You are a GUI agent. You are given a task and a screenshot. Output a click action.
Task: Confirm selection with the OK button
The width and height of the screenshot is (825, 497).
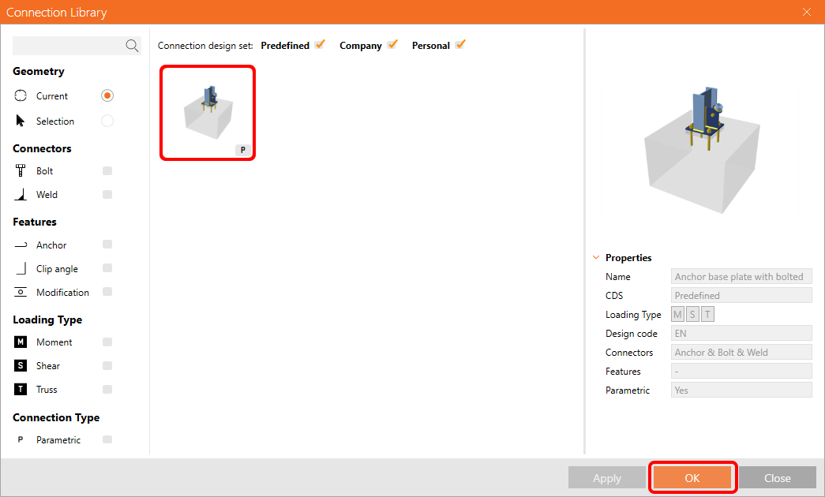pyautogui.click(x=692, y=477)
